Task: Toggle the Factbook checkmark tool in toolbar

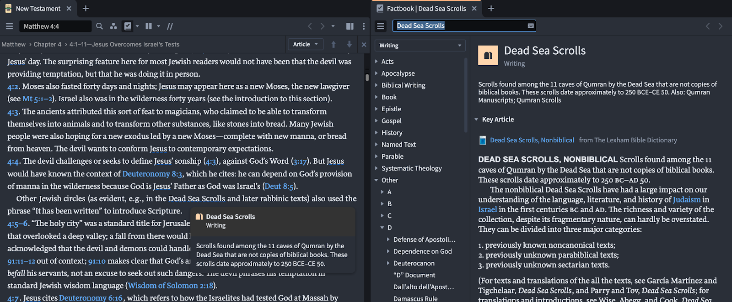Action: tap(128, 26)
